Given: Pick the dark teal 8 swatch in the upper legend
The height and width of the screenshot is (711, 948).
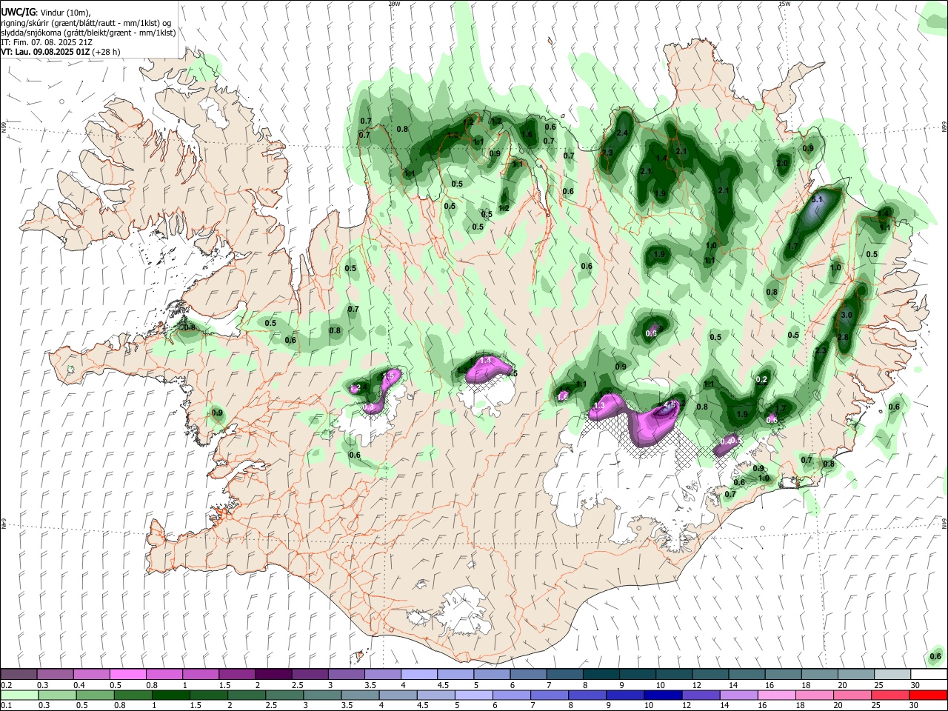Looking at the screenshot, I should pyautogui.click(x=601, y=674).
